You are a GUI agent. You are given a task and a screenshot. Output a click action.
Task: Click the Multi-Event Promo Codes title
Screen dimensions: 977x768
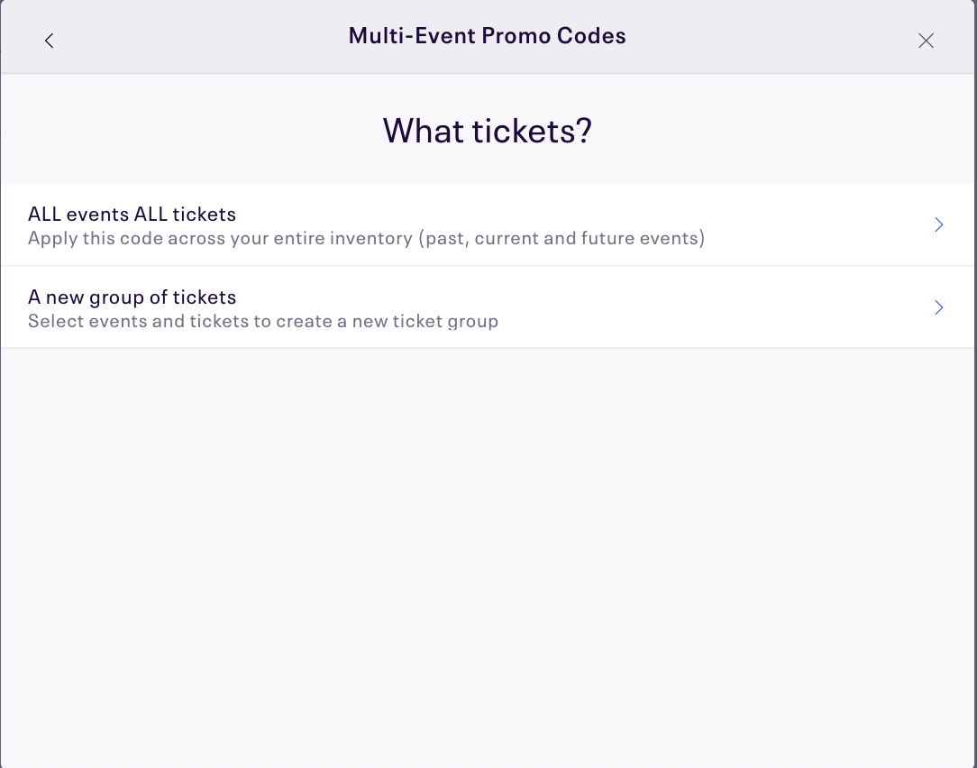pos(488,36)
